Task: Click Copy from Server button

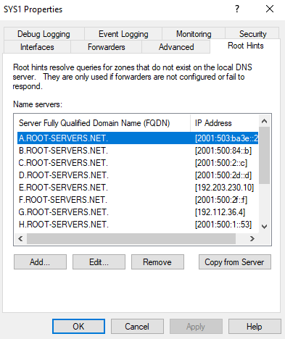Action: tap(235, 261)
